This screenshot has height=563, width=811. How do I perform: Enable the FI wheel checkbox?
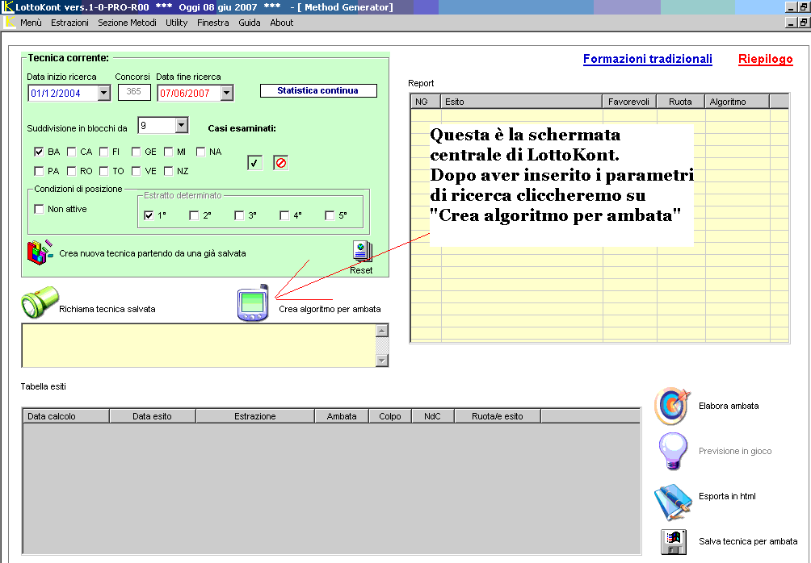[103, 152]
